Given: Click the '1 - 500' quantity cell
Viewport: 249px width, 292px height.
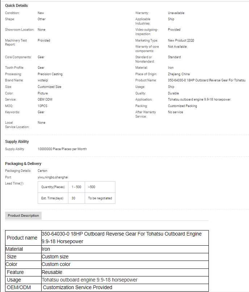Looking at the screenshot, I should point(76,187).
